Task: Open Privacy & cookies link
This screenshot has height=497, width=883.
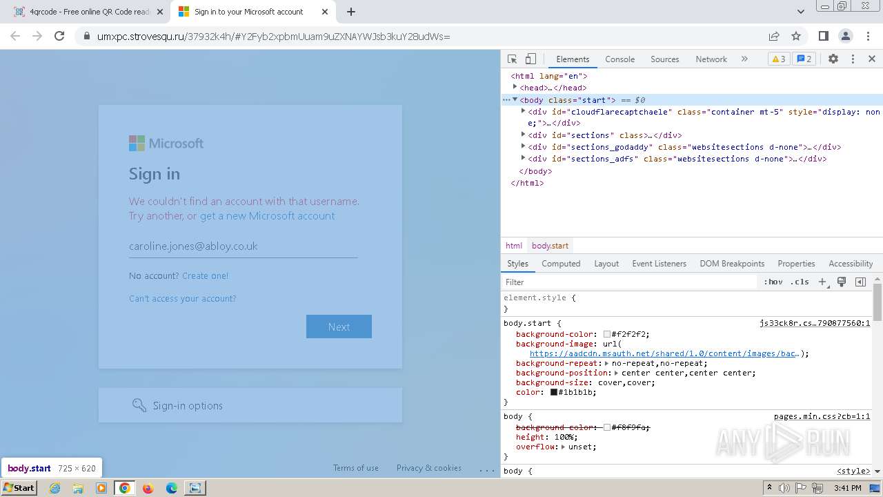Action: pyautogui.click(x=429, y=468)
